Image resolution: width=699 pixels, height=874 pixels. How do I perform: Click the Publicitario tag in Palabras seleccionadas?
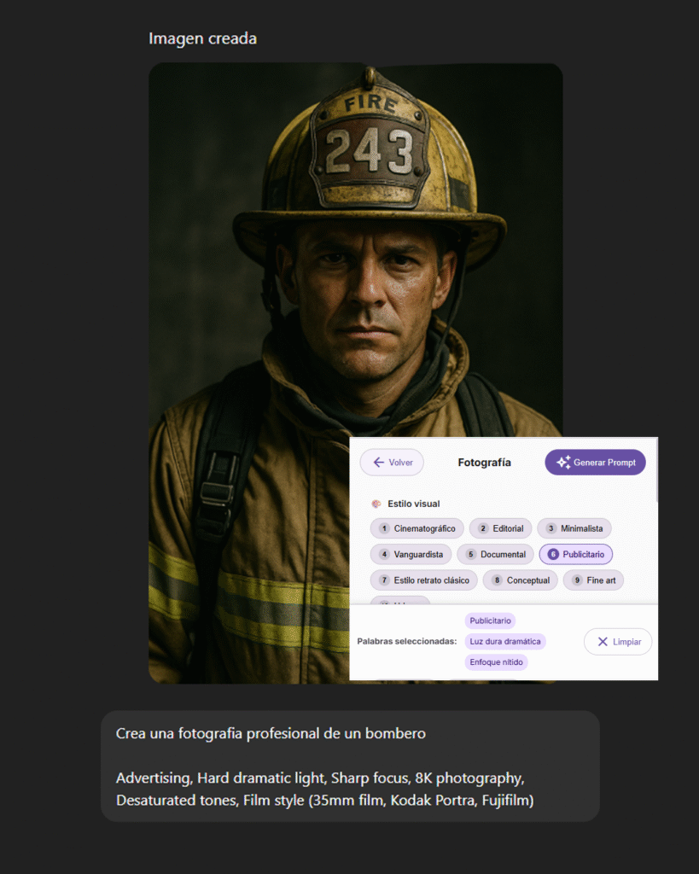click(x=490, y=621)
